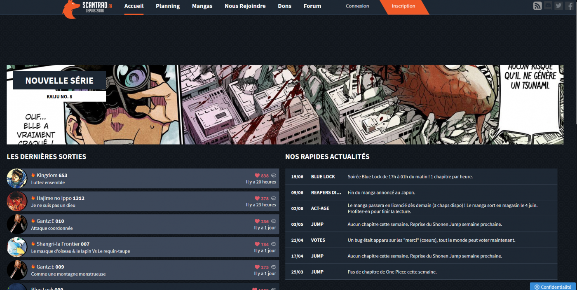Open the Kaiju No. 8 banner image
The width and height of the screenshot is (577, 290).
(285, 105)
